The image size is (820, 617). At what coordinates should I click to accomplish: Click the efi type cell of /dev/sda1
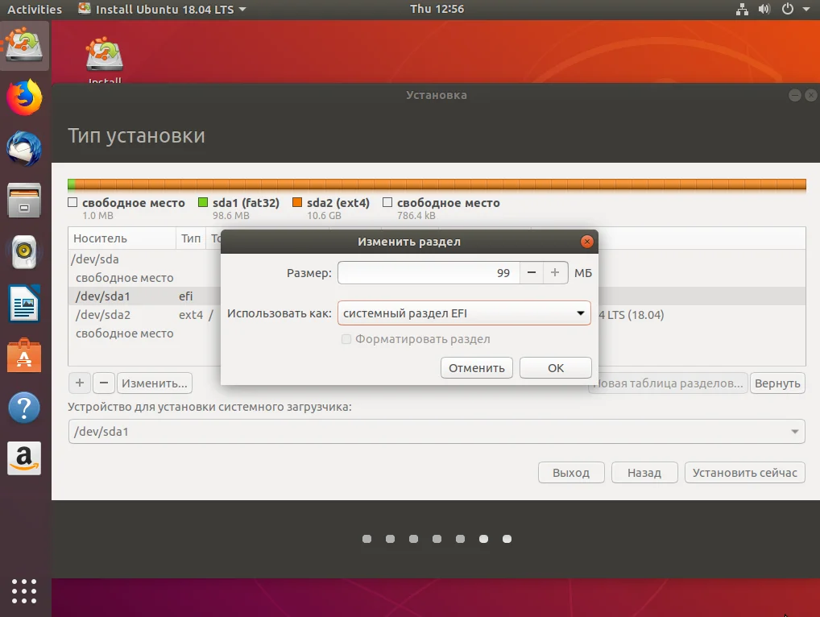tap(185, 296)
